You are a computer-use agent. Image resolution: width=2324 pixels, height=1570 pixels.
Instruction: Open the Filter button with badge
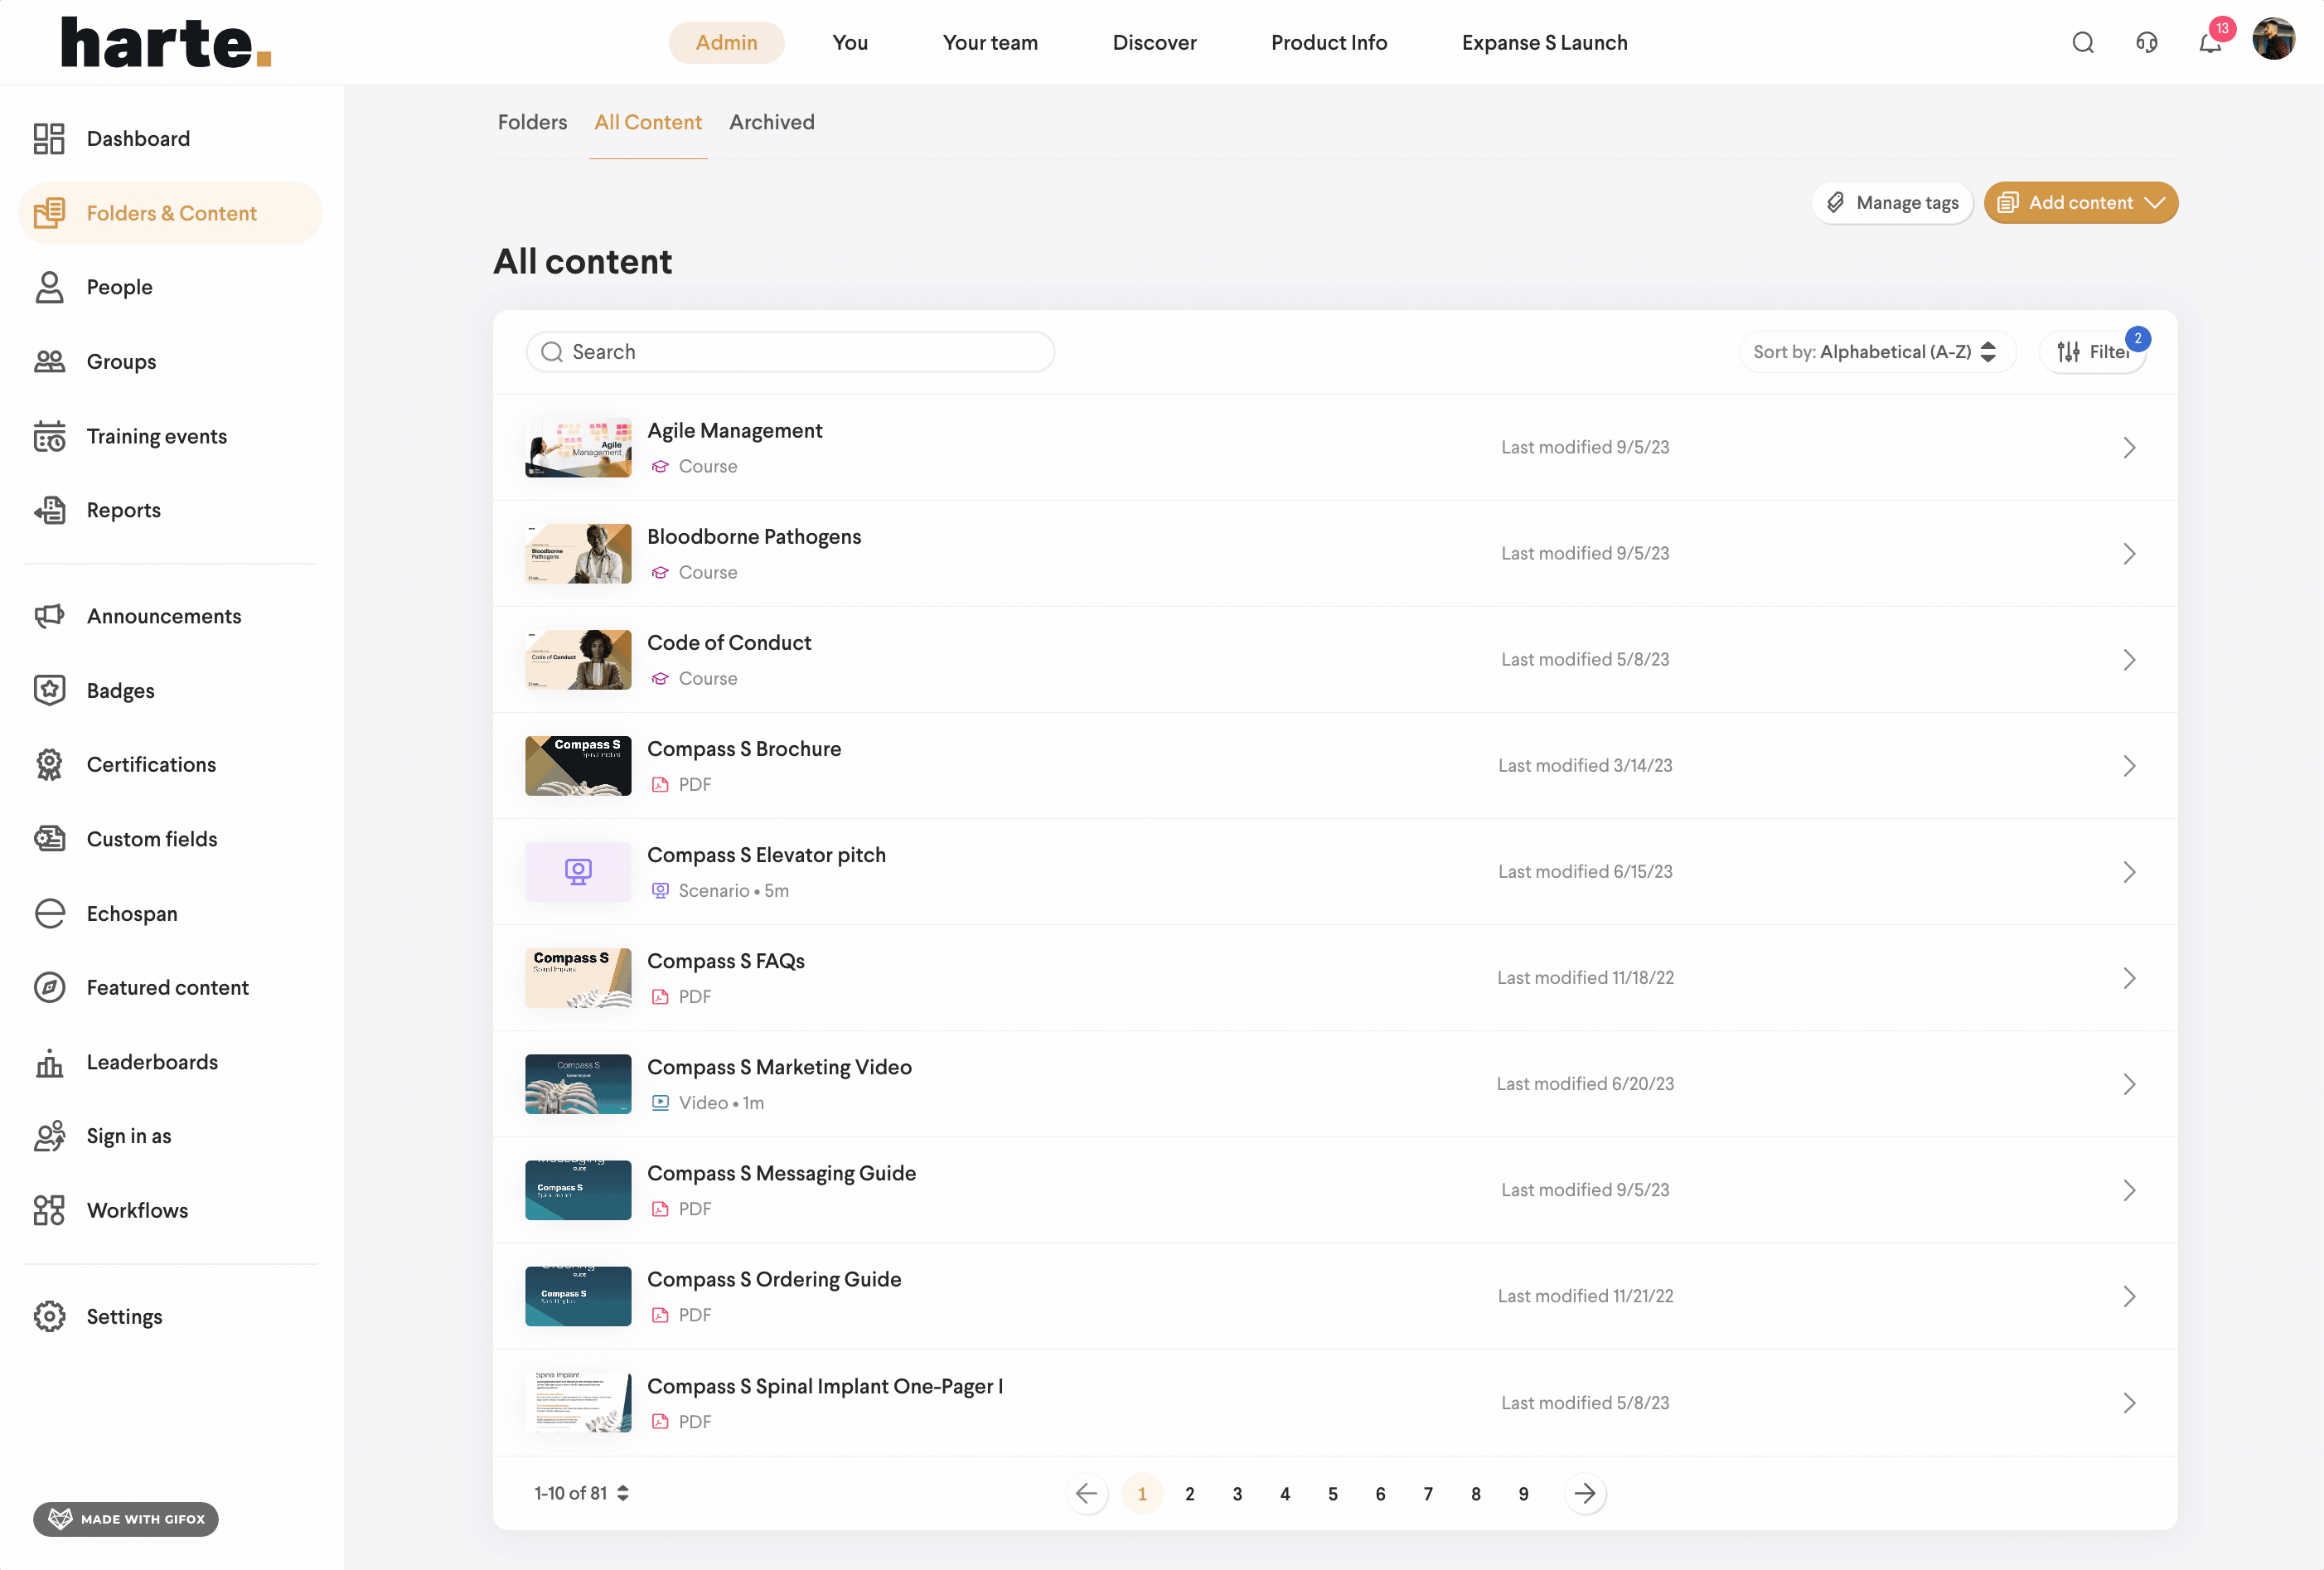tap(2093, 352)
